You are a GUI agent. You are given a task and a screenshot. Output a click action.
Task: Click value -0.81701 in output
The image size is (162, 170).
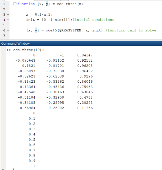[55, 66]
